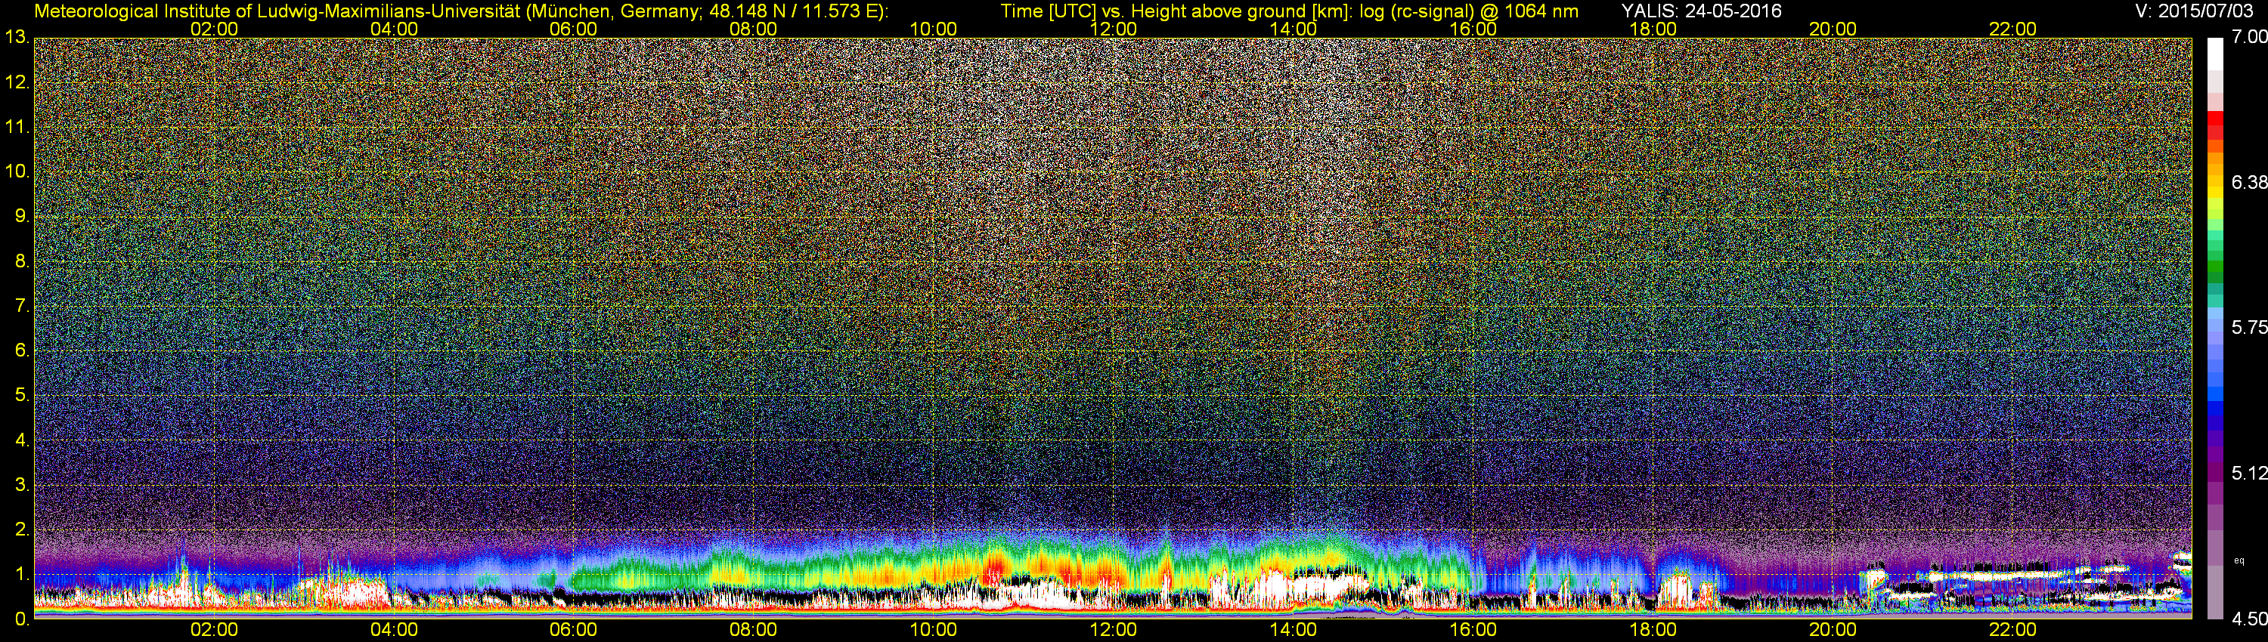Click the '16:00' label on the bottom time axis
Image resolution: width=2268 pixels, height=642 pixels.
click(1473, 630)
